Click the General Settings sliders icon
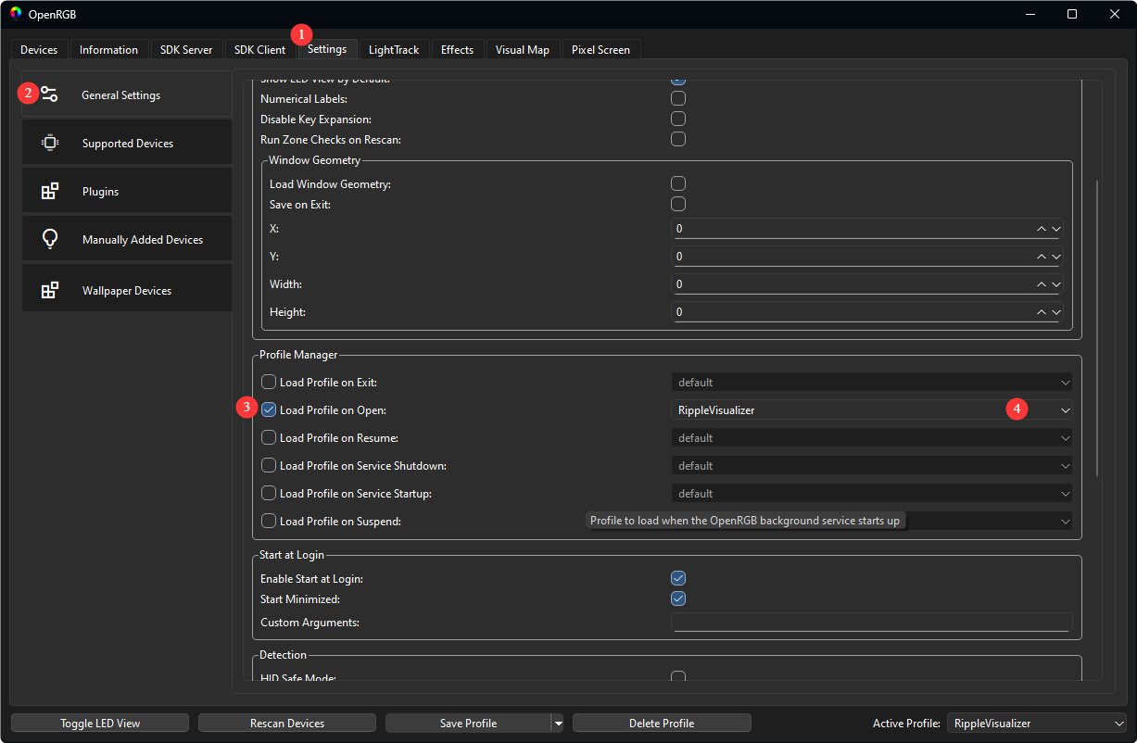The width and height of the screenshot is (1137, 743). point(50,94)
